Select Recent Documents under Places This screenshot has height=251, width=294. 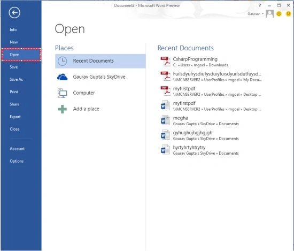click(100, 61)
